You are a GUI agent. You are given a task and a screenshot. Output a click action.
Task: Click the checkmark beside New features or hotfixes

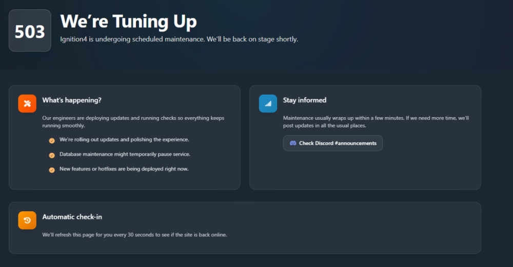(x=52, y=170)
